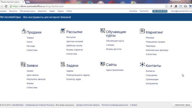Close the current browser tab
The width and height of the screenshot is (192, 108).
[23, 2]
